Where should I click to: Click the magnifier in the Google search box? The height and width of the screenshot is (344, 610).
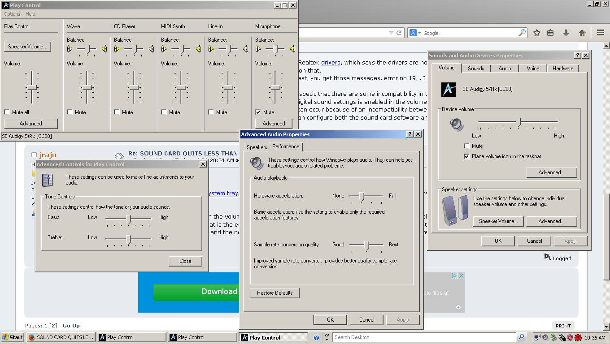tap(522, 33)
